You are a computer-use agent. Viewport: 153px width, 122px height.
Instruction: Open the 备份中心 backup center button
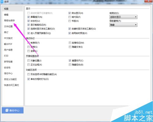[x=13, y=110]
